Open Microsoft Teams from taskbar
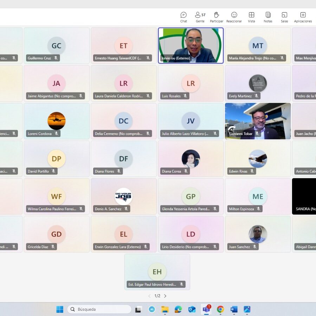This screenshot has width=316, height=316. 206,309
